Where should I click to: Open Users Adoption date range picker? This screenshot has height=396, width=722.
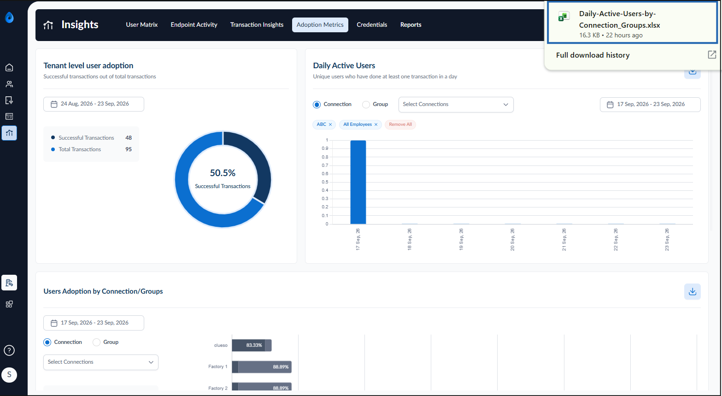94,323
